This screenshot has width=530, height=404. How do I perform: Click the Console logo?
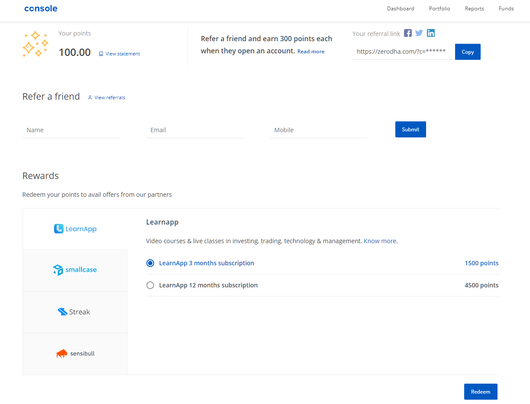tap(41, 9)
